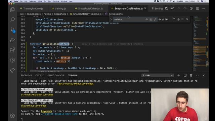Open the View menu in menu bar
Image resolution: width=215 pixels, height=121 pixels.
(x=40, y=1)
